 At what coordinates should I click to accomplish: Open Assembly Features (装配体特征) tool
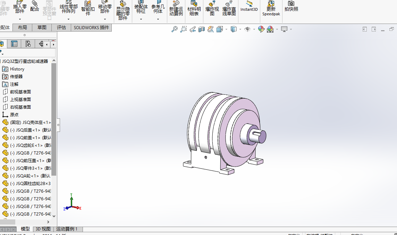[x=141, y=7]
